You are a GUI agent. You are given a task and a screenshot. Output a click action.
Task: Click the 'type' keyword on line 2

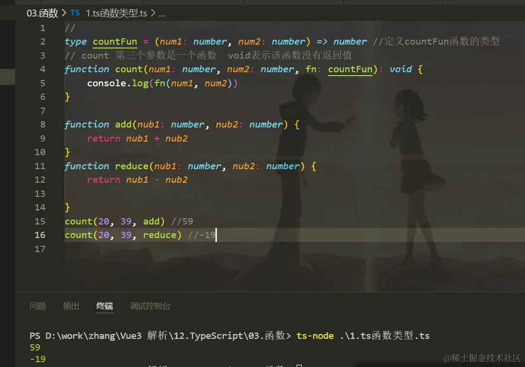click(76, 42)
